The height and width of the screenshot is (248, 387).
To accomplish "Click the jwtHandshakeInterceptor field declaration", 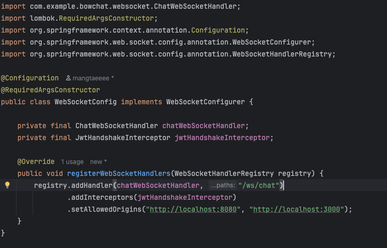I will click(x=222, y=138).
